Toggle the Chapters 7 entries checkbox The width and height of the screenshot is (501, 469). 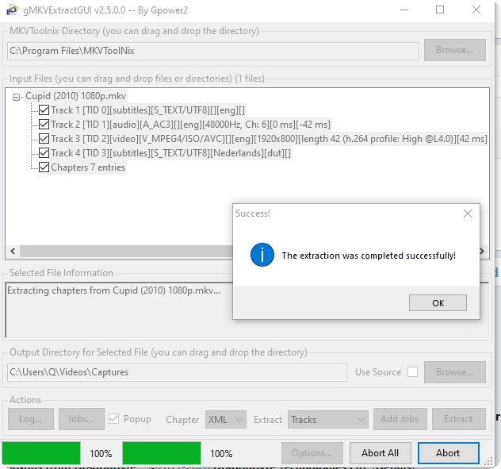click(x=44, y=167)
